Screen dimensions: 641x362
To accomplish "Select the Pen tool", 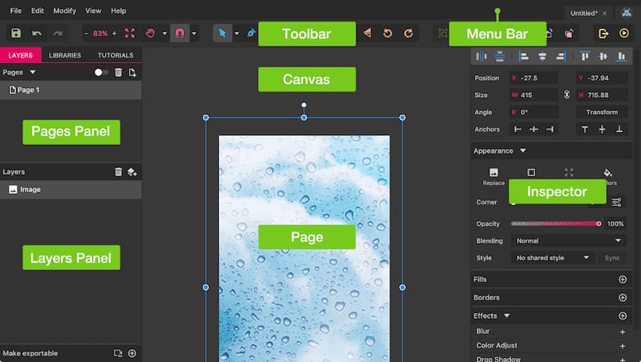I will click(251, 33).
